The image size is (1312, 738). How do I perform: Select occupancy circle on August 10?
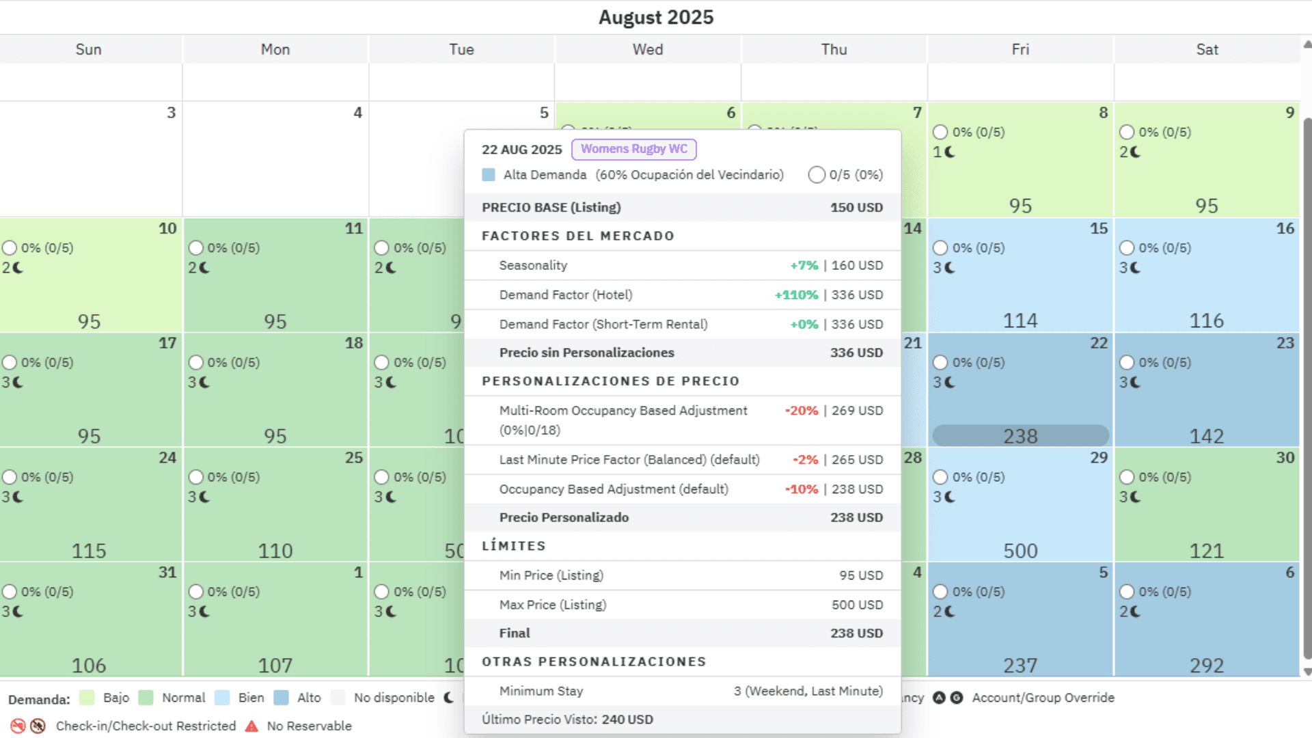10,248
